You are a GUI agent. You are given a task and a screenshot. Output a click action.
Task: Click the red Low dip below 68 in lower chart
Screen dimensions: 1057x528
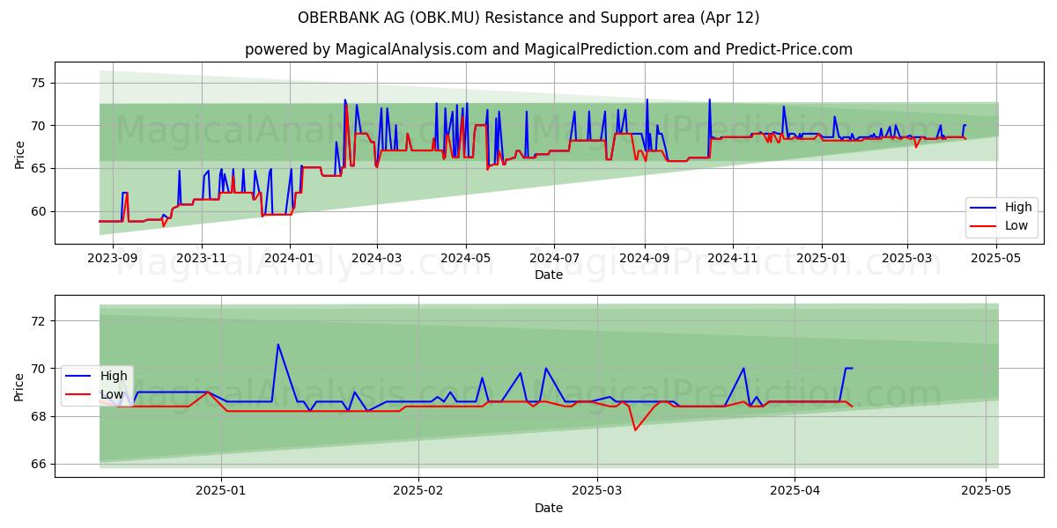(x=635, y=429)
